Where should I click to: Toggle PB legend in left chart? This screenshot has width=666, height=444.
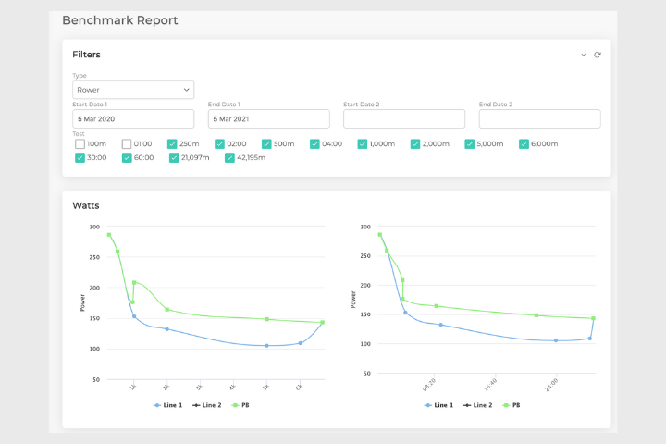[x=240, y=405]
